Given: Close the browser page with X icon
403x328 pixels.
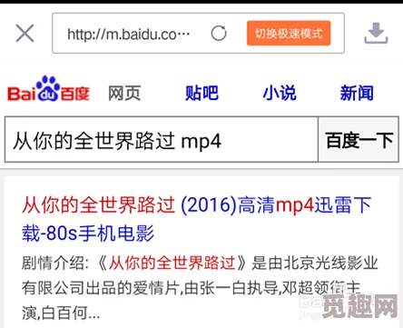Looking at the screenshot, I should tap(25, 34).
